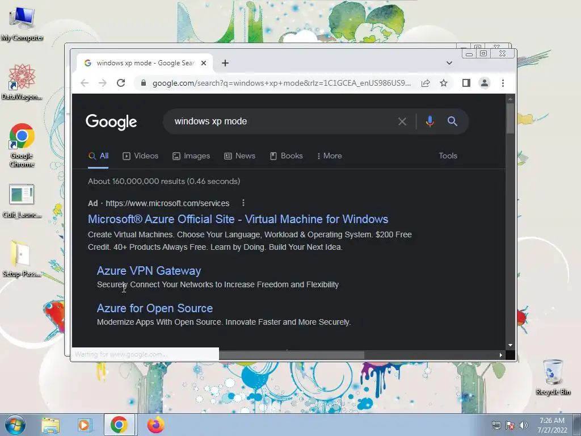Click the scrollbar up arrow

click(x=510, y=99)
